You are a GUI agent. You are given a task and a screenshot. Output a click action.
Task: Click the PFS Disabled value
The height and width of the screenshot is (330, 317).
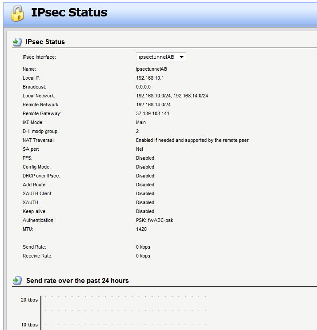[145, 158]
